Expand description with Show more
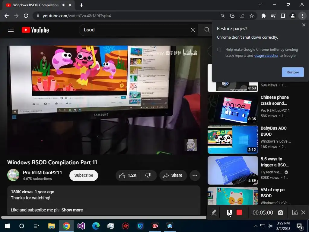309x232 pixels. (72, 210)
